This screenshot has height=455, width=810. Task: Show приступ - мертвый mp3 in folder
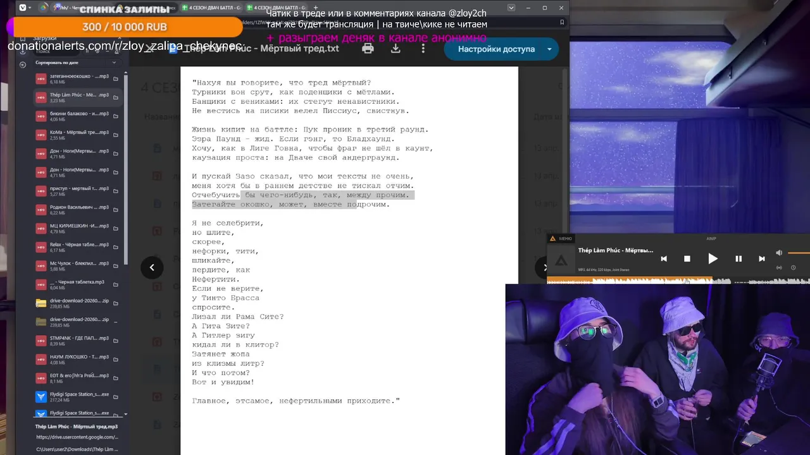tap(115, 191)
